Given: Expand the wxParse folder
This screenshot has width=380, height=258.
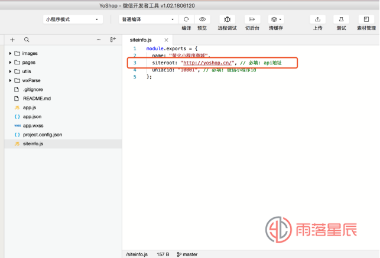Looking at the screenshot, I should 10,80.
